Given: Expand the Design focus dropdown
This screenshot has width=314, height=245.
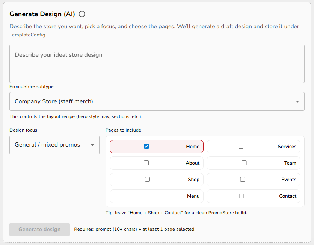Looking at the screenshot, I should (54, 145).
